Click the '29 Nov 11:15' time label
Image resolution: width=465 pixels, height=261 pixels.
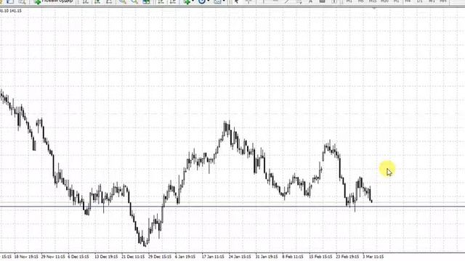[x=53, y=257]
